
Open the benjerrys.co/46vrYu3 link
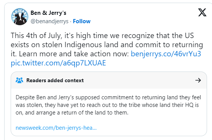point(166,54)
